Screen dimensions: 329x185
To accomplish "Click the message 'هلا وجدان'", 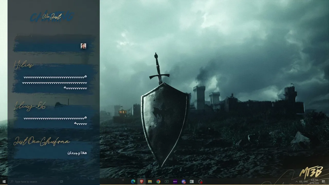I will 77,153.
